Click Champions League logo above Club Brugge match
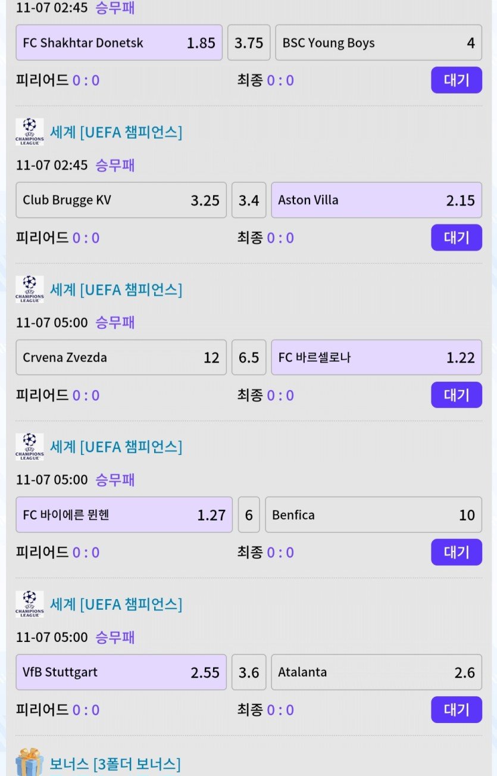 (x=29, y=132)
